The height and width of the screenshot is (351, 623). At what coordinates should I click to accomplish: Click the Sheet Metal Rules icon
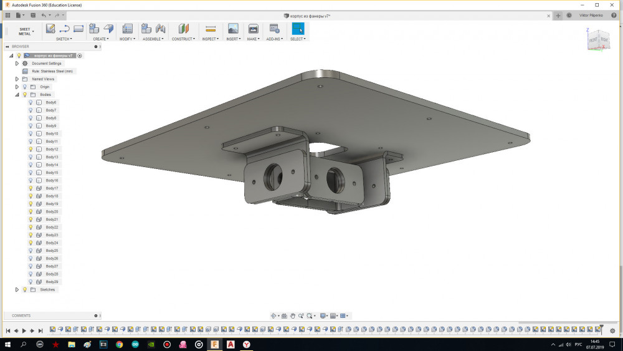point(128,29)
